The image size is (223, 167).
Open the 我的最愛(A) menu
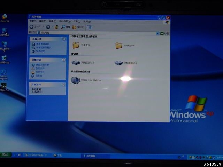tap(65, 21)
